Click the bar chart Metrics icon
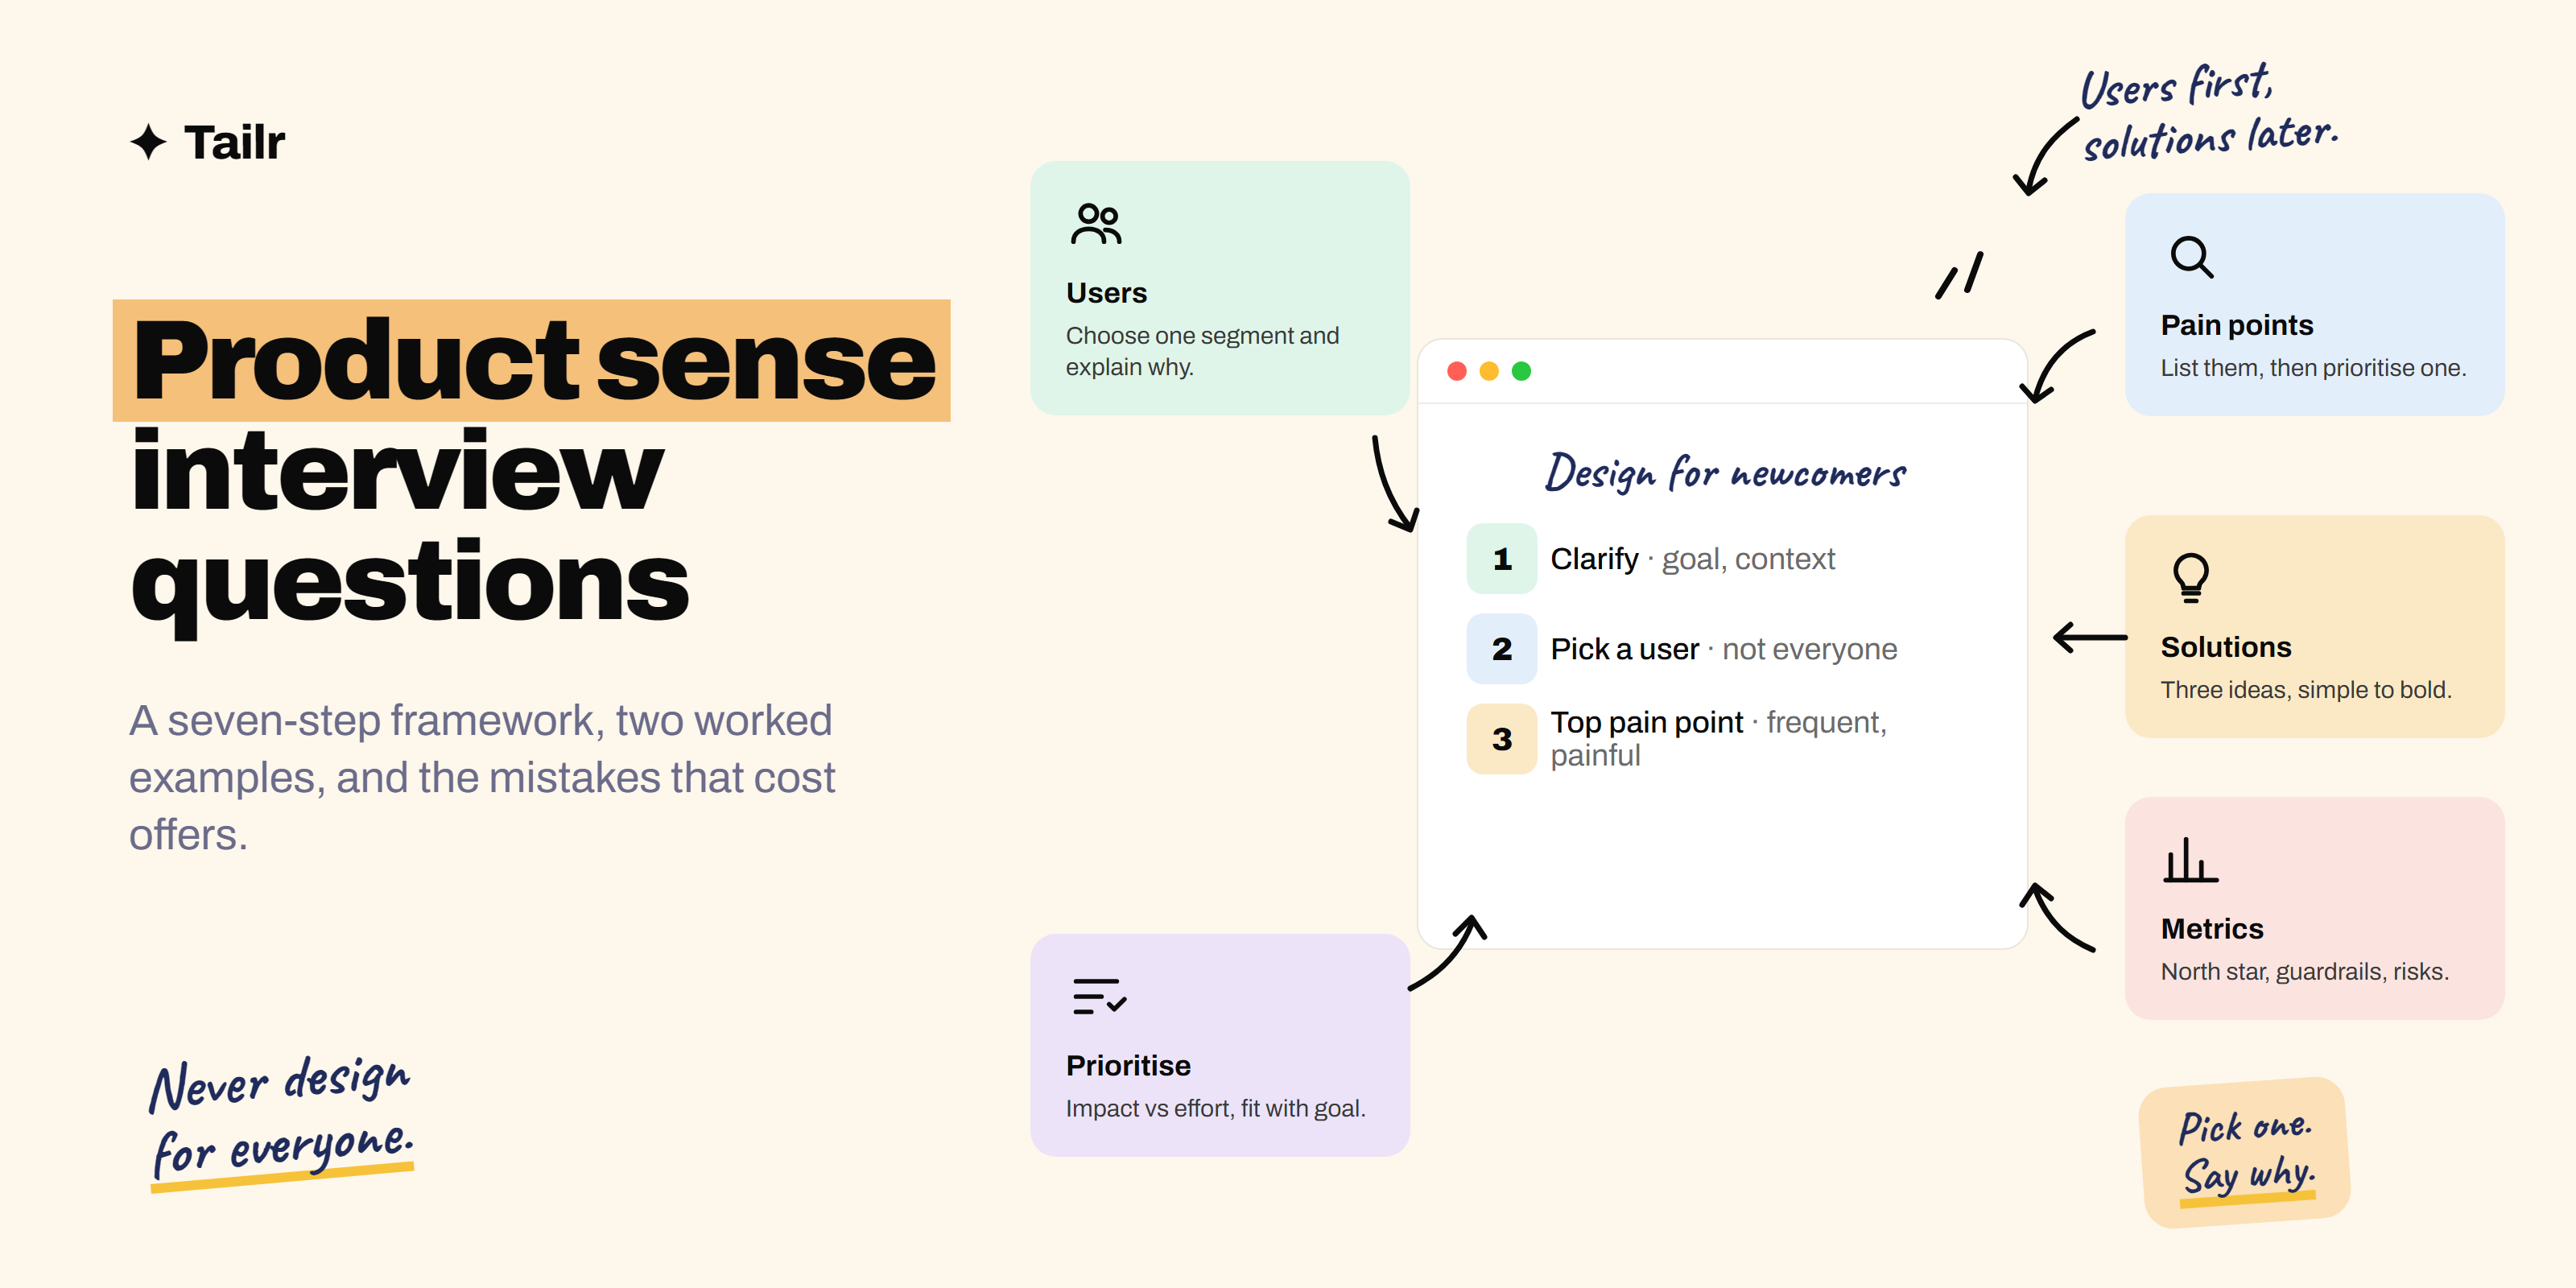 (x=2190, y=860)
